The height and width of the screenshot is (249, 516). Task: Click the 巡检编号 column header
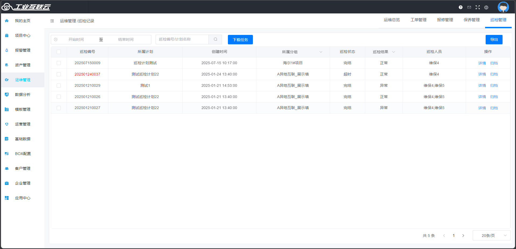coord(87,52)
